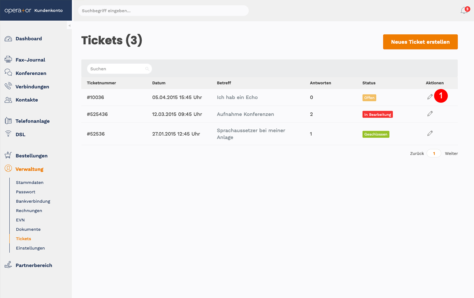Click the Fax-Journal printer icon

point(8,60)
